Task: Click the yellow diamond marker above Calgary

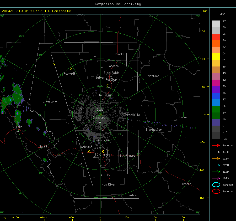Action: tap(104, 151)
